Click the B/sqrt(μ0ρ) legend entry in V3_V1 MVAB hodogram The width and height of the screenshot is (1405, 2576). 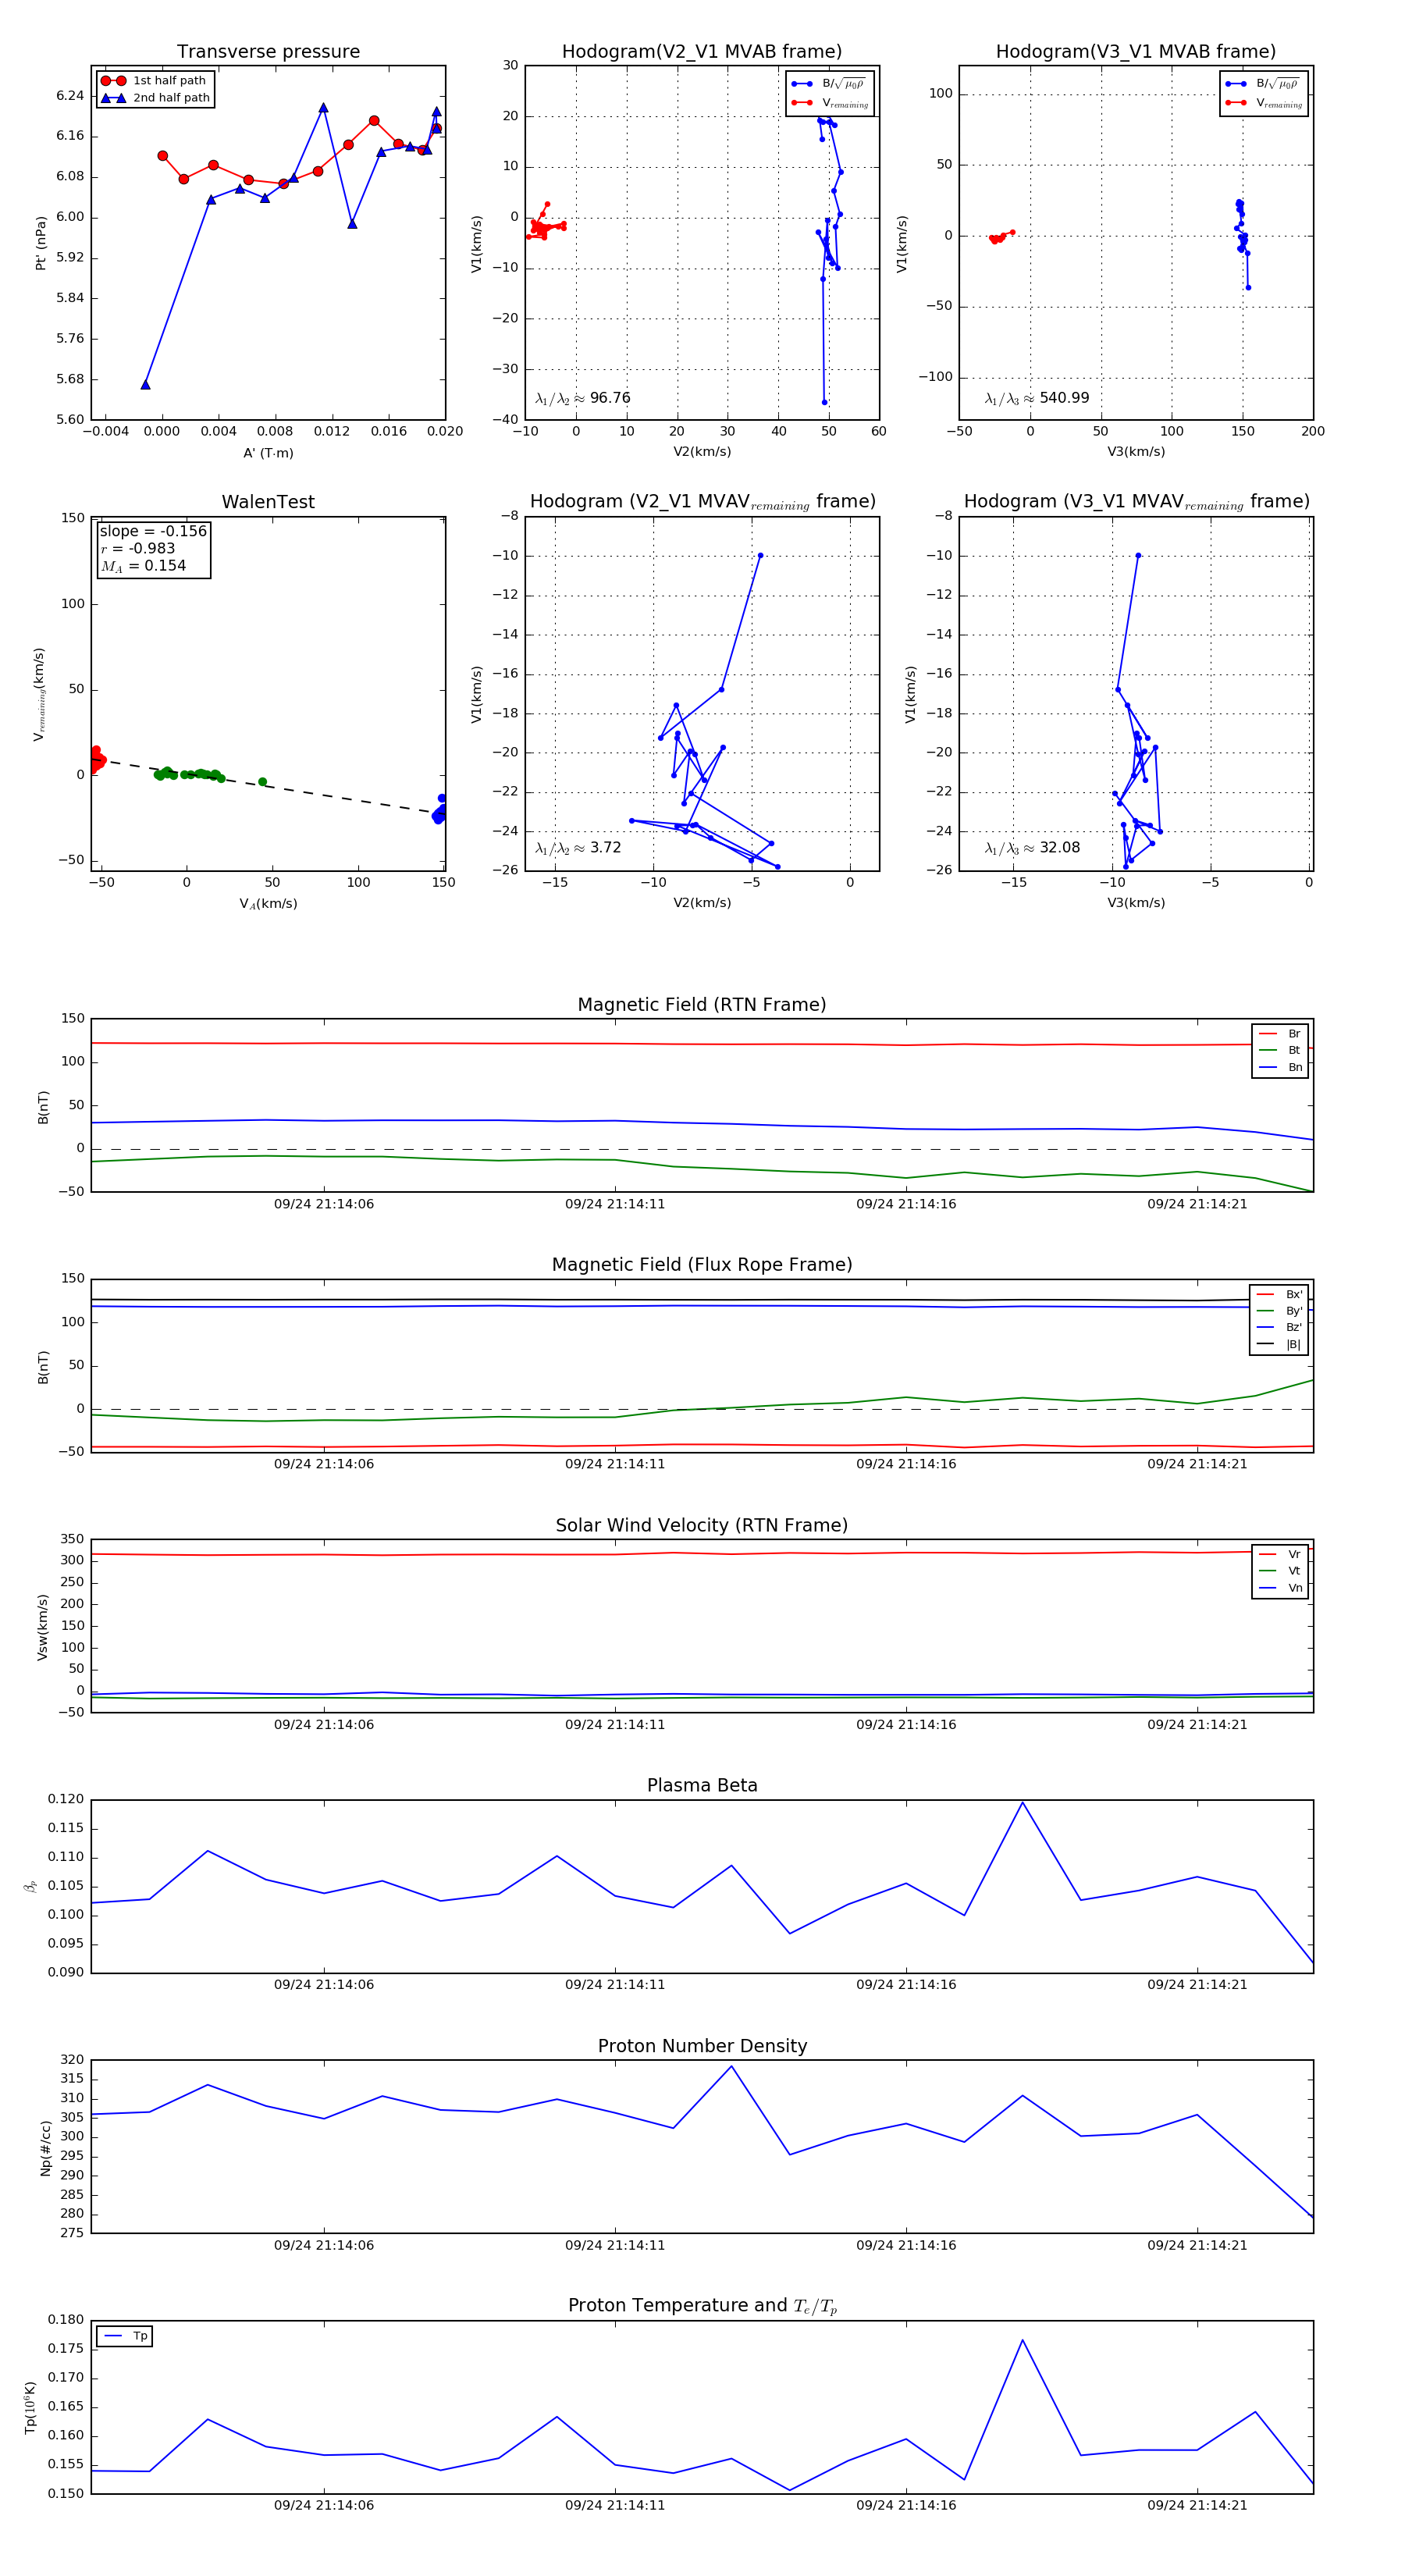tap(1263, 84)
